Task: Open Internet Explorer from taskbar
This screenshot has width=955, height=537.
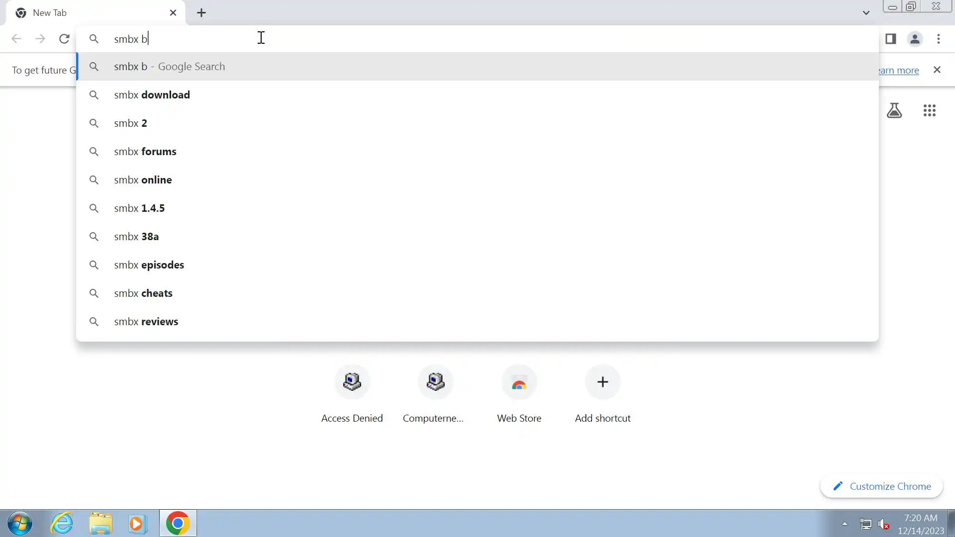Action: click(x=62, y=524)
